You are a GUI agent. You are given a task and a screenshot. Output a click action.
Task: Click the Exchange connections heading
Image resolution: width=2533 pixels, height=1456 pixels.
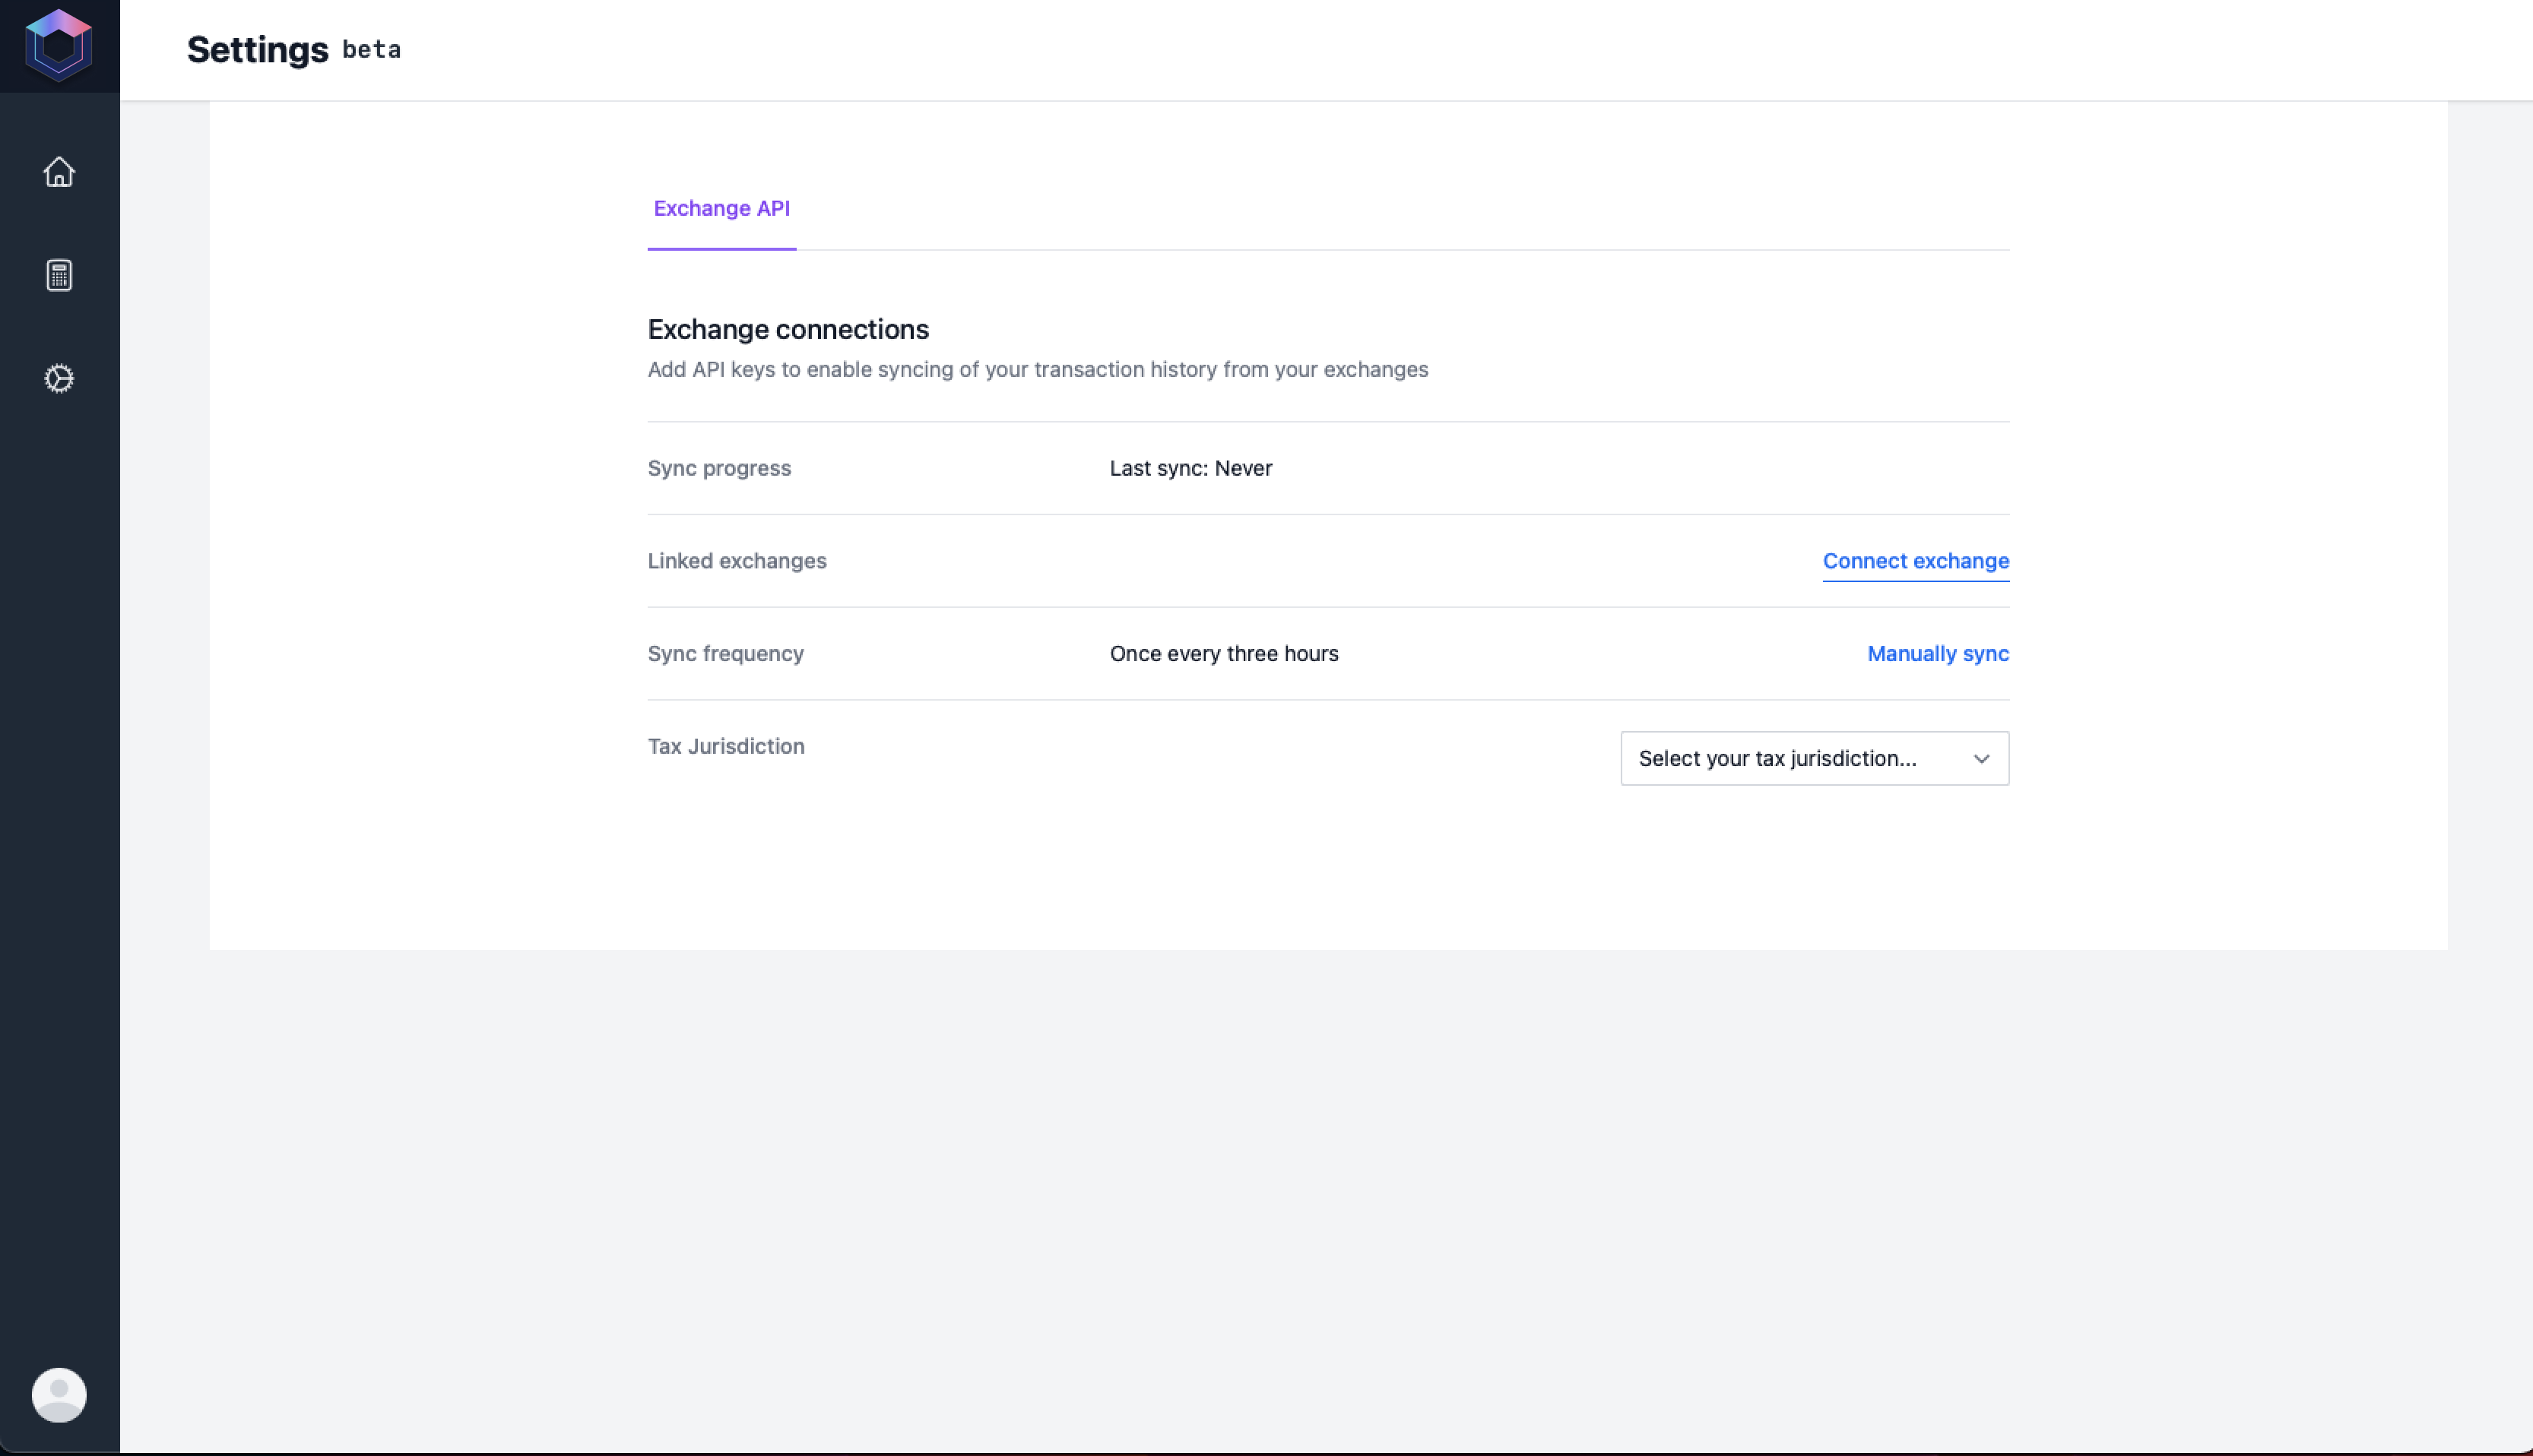[788, 330]
